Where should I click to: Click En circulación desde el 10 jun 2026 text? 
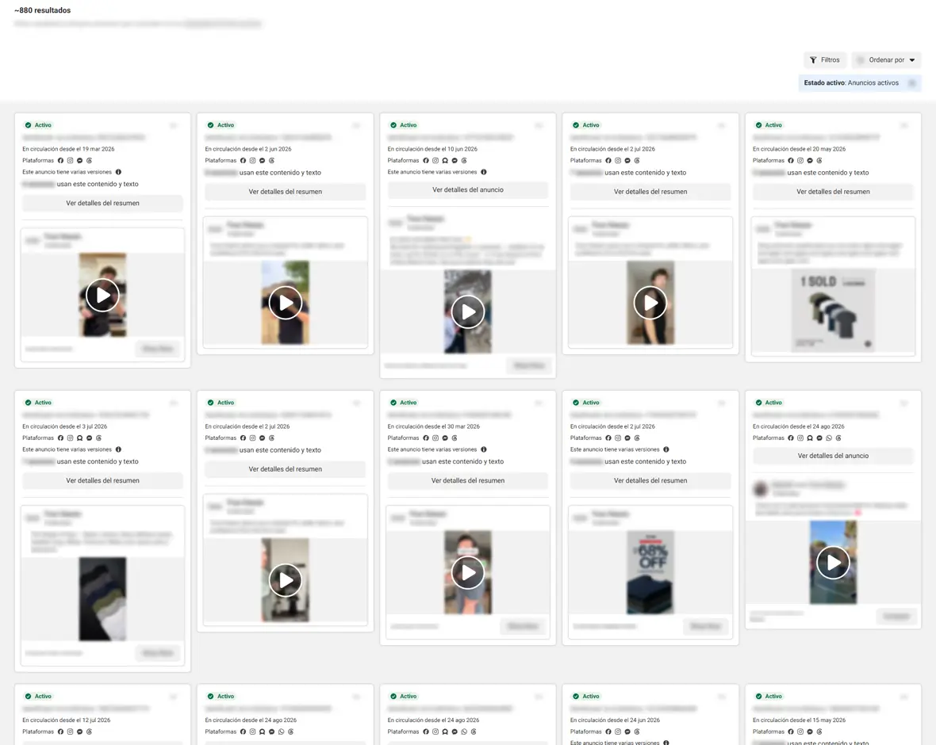tap(432, 149)
